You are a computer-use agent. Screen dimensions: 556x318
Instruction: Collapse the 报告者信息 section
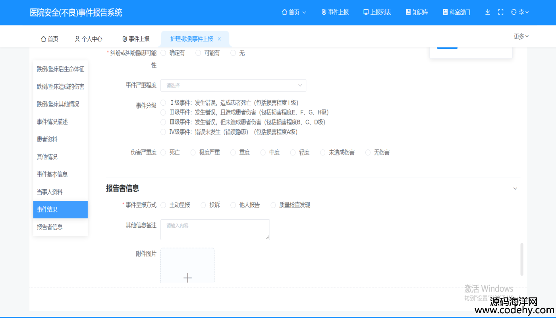click(515, 188)
